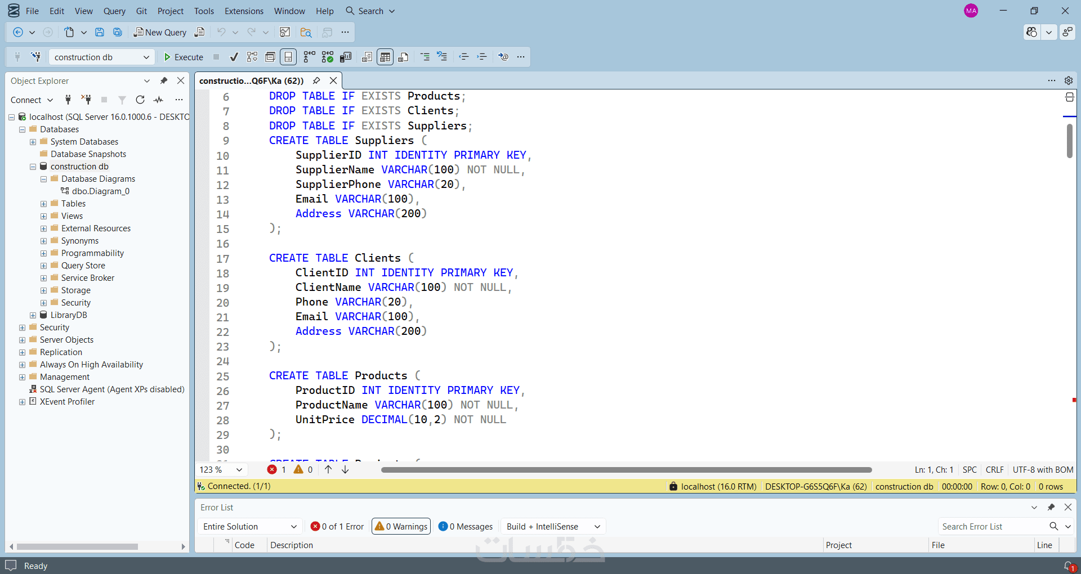
Task: Switch to Results to Text
Action: tap(367, 57)
